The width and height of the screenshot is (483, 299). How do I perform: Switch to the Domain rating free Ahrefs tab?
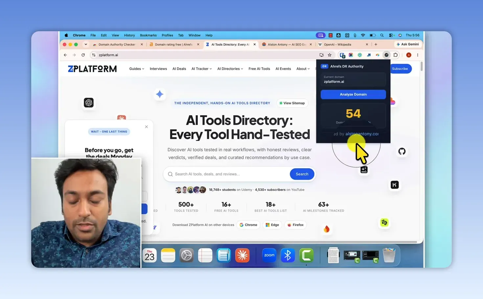click(173, 44)
